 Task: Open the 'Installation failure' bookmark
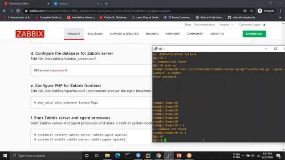pyautogui.click(x=81, y=17)
